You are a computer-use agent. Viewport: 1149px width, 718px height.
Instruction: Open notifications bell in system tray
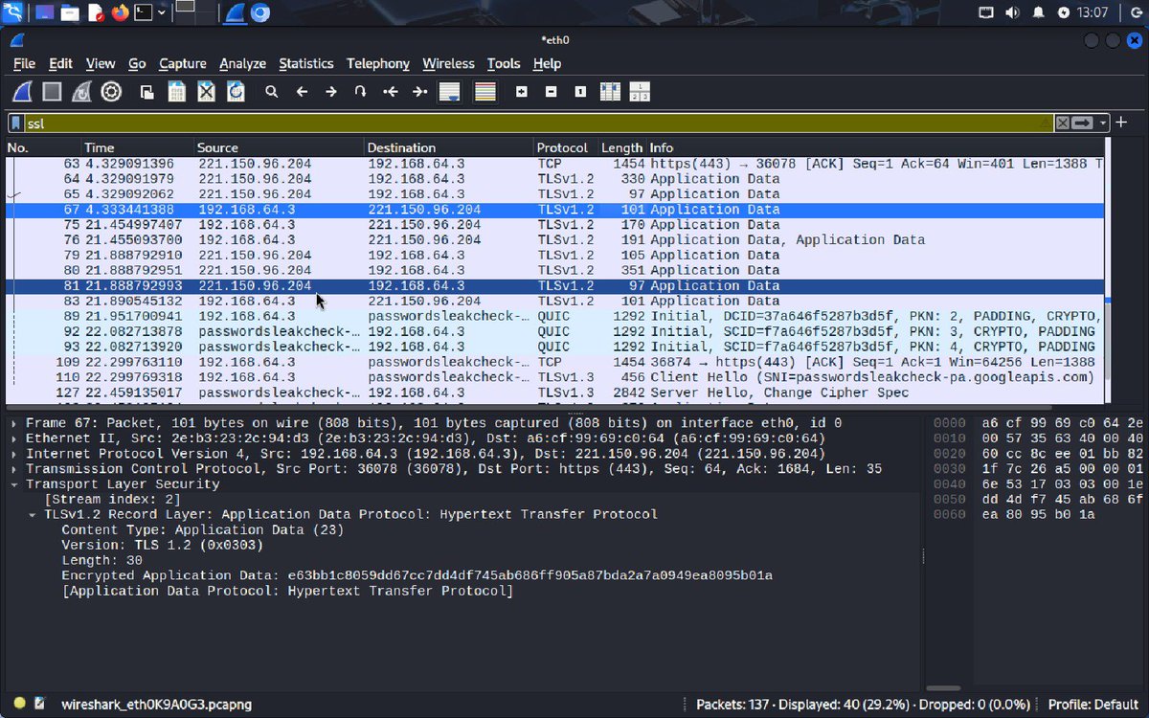point(1038,12)
